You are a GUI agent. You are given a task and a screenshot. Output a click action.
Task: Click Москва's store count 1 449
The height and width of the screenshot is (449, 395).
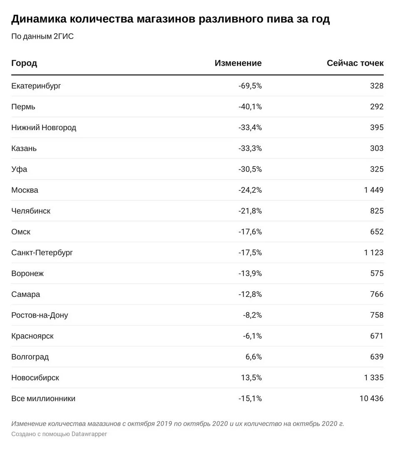373,190
